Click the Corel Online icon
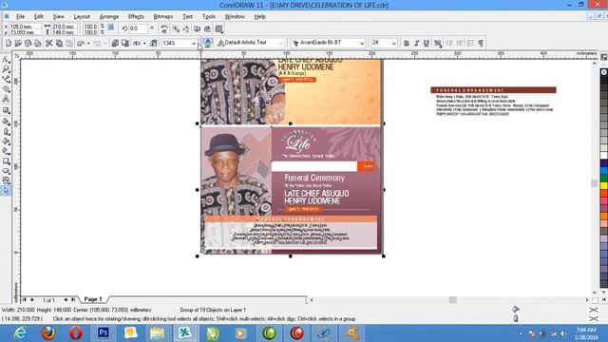 click(x=154, y=43)
